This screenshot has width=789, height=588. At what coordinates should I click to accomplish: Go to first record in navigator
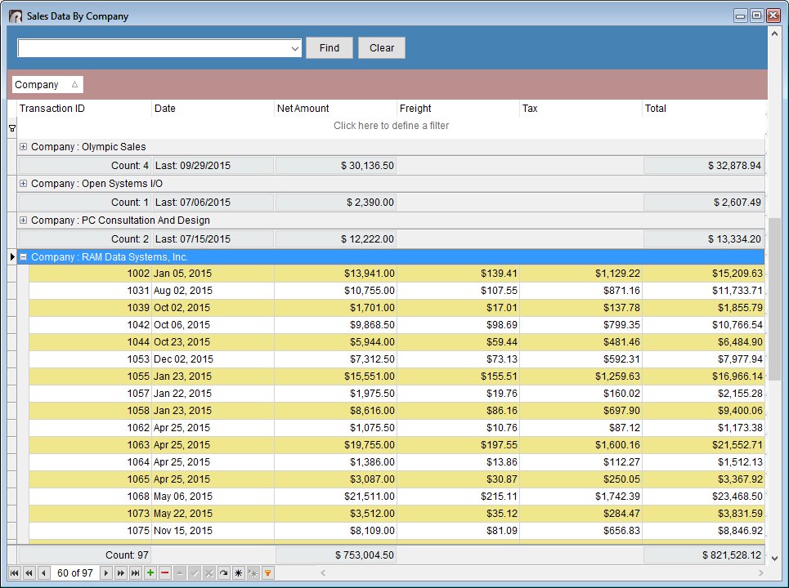15,573
